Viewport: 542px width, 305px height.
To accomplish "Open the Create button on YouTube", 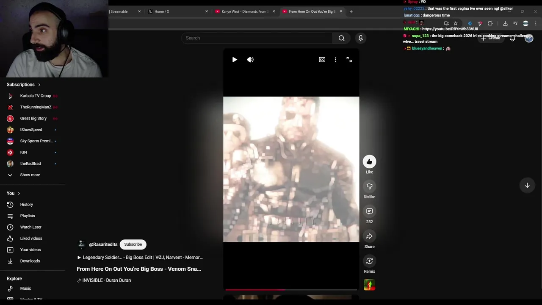I will click(491, 38).
